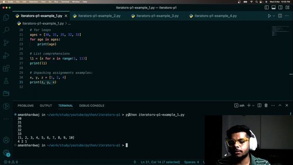Screen dimensions: 293x165
Task: Open the Run menu in menu bar
Action: tap(56, 2)
